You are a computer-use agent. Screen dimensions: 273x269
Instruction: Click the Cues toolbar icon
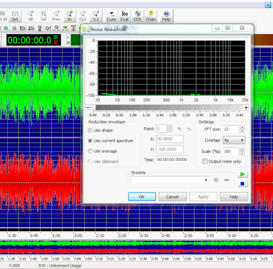click(x=111, y=16)
